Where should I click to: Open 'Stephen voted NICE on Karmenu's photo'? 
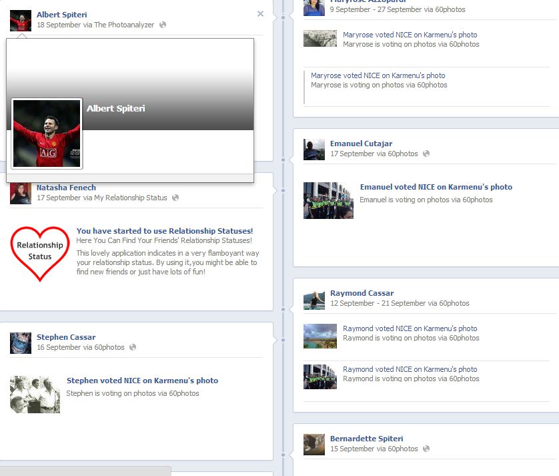(142, 381)
